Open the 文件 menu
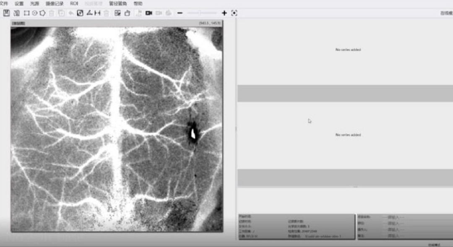 (x=4, y=3)
